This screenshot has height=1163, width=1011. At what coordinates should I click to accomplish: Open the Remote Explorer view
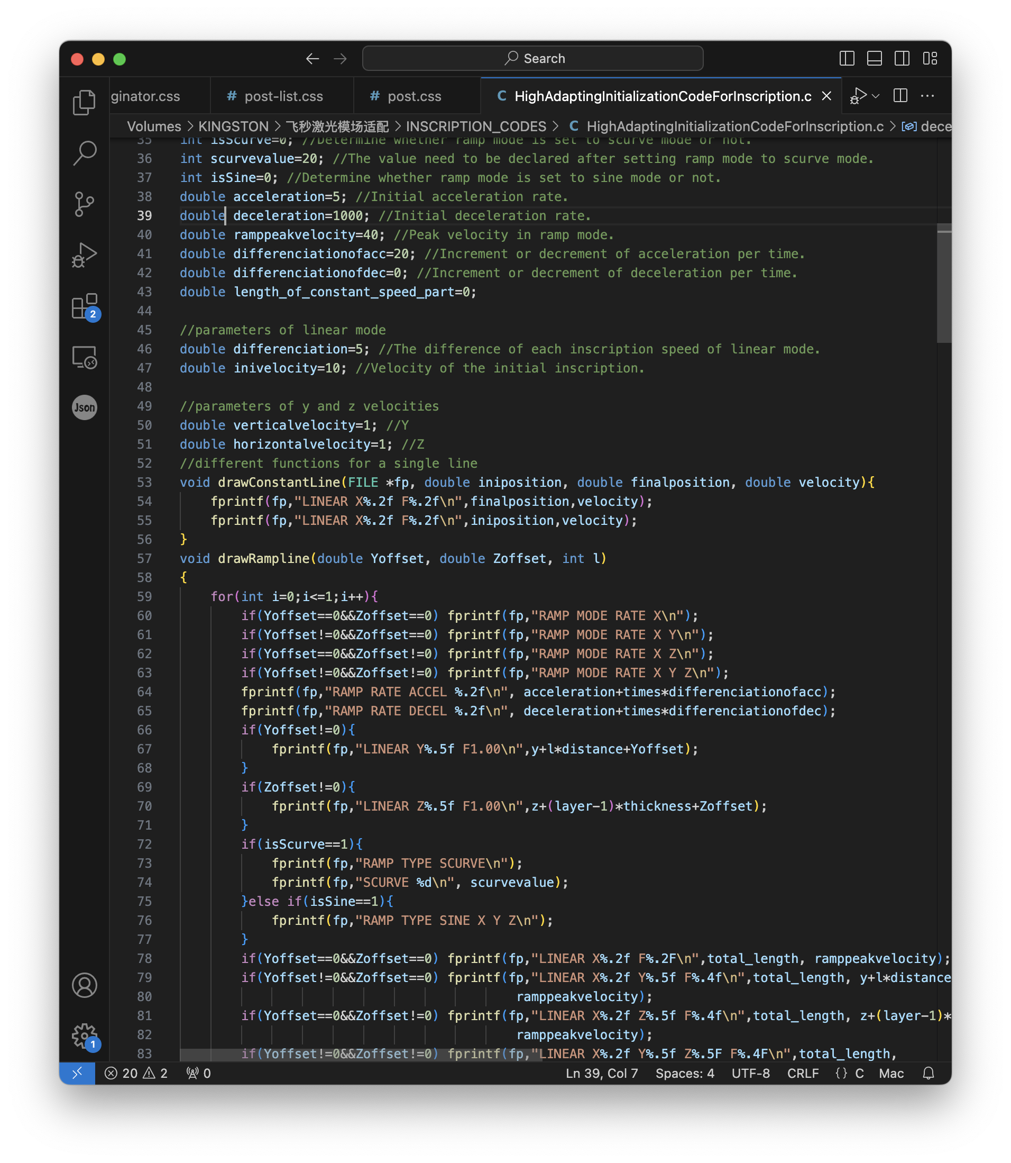(x=84, y=357)
